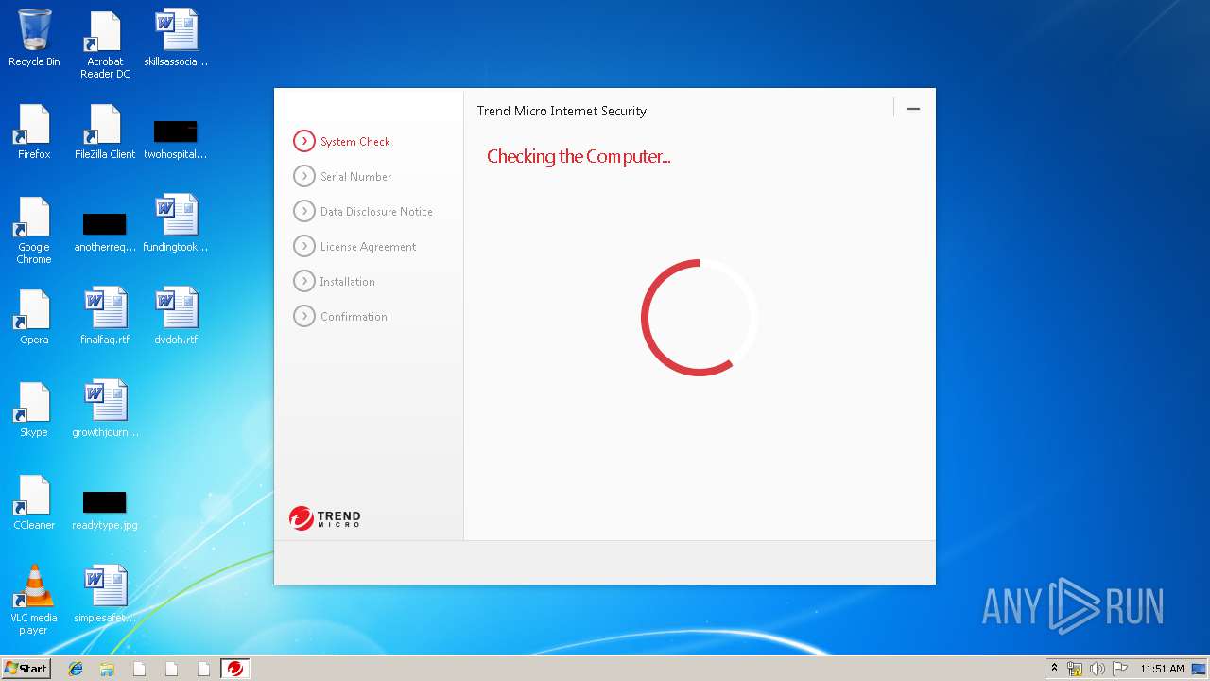Open the volume control tray icon
This screenshot has height=681, width=1210.
click(1098, 669)
